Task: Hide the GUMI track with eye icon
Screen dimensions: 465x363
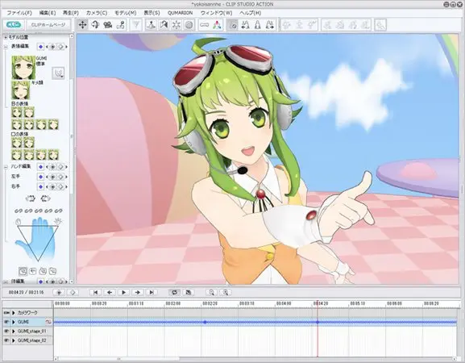Action: (x=6, y=322)
